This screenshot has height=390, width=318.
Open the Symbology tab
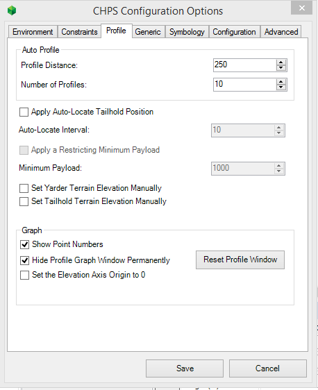pos(187,32)
